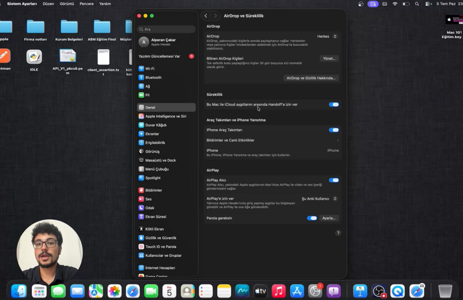Click Yönet button for known AirDrop contacts
Screen dimensions: 463x300
point(329,59)
